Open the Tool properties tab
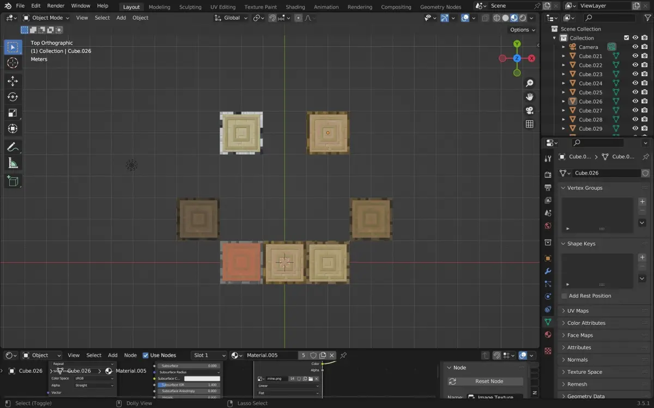This screenshot has width=654, height=408. (548, 158)
